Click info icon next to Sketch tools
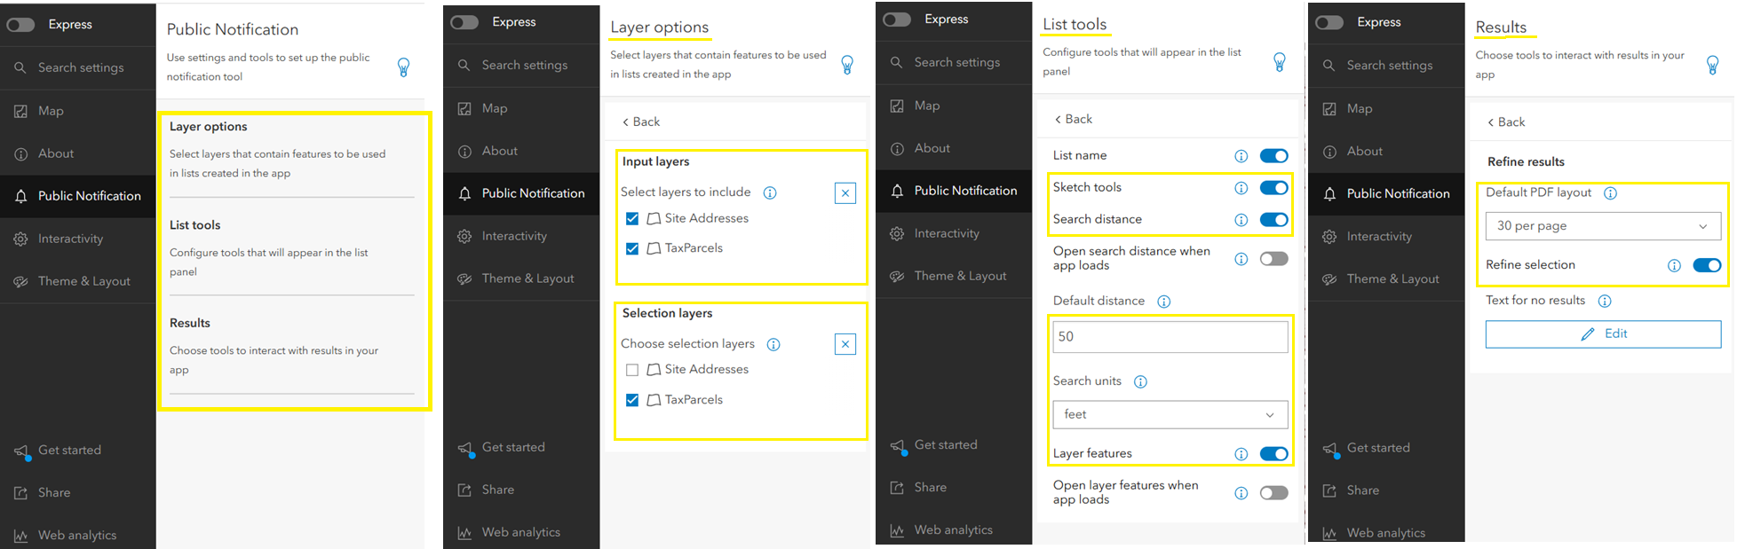This screenshot has height=549, width=1737. [1241, 188]
